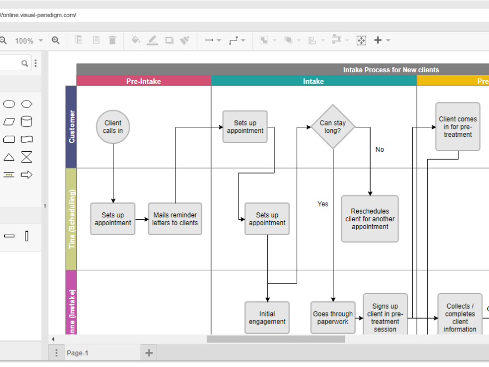
Task: Select the Collate hourglass shape
Action: pyautogui.click(x=26, y=157)
